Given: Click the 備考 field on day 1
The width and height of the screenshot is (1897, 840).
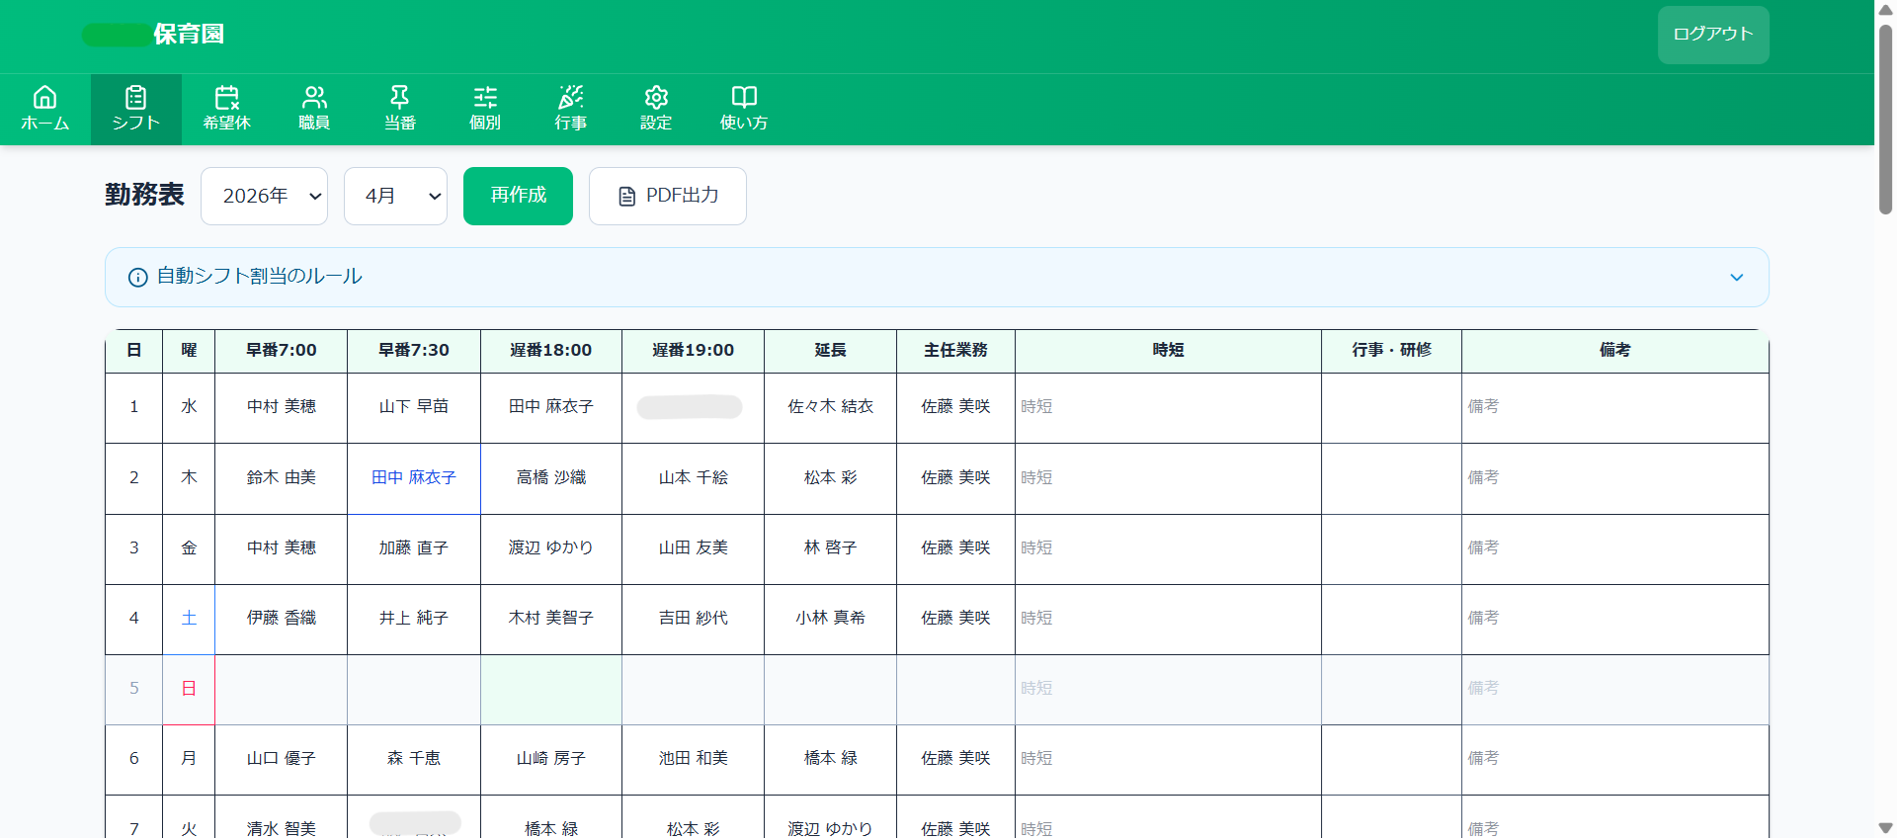Looking at the screenshot, I should (1615, 407).
